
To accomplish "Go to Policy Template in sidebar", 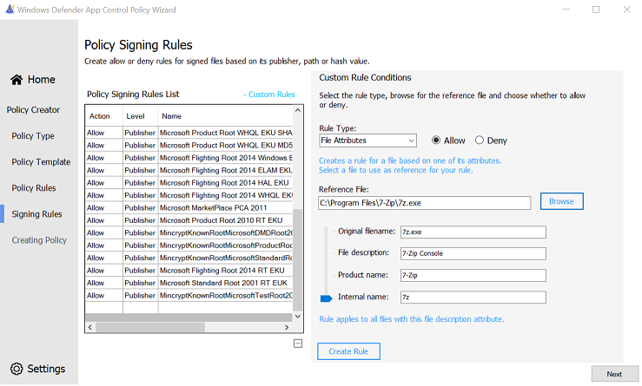I will tap(41, 162).
